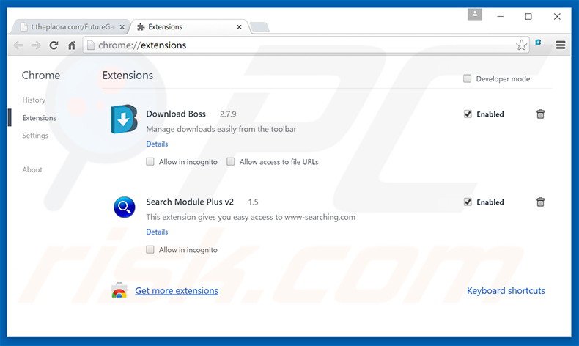Click version number 1.5

(x=253, y=202)
